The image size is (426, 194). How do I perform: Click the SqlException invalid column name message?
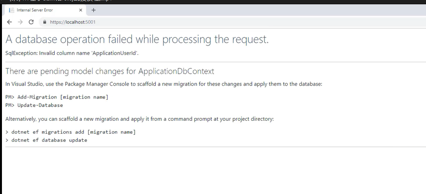pos(72,53)
